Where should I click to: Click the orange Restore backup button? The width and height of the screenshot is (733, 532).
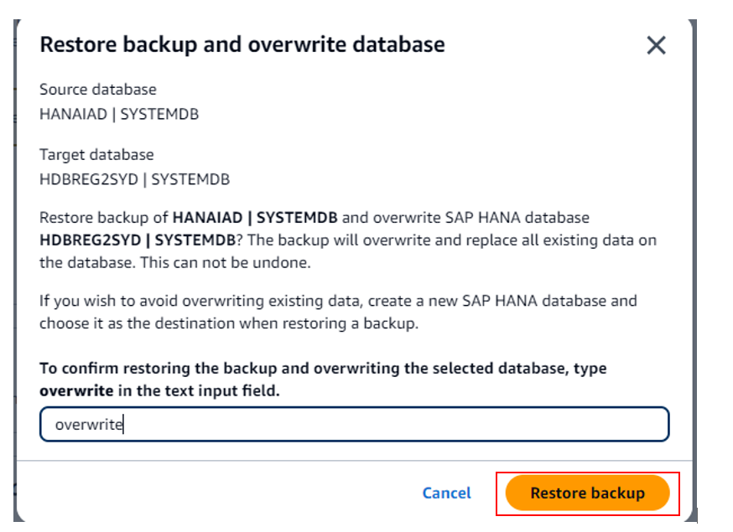(587, 493)
